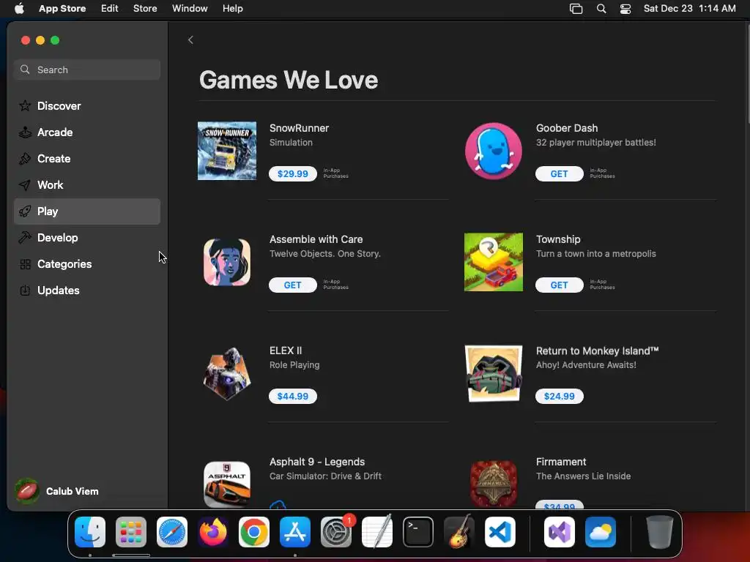The image size is (750, 562).
Task: Open the Develop section
Action: (x=87, y=238)
